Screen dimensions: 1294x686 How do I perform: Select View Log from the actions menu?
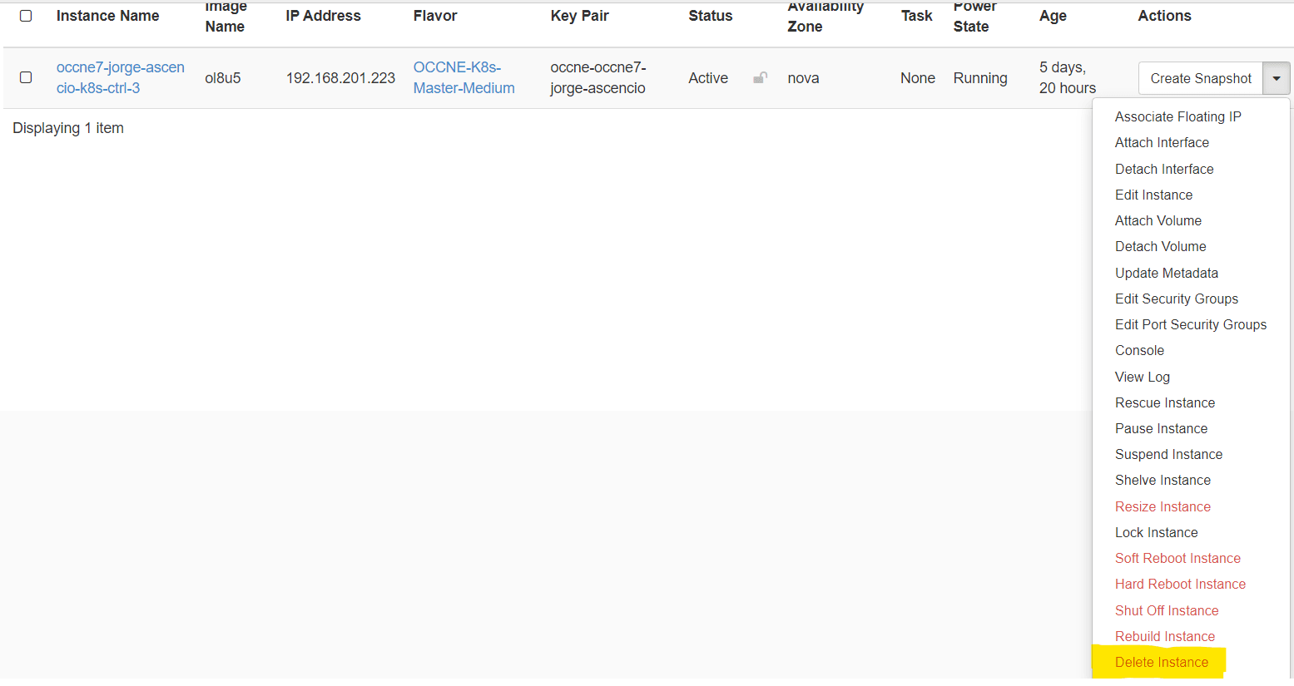coord(1142,377)
